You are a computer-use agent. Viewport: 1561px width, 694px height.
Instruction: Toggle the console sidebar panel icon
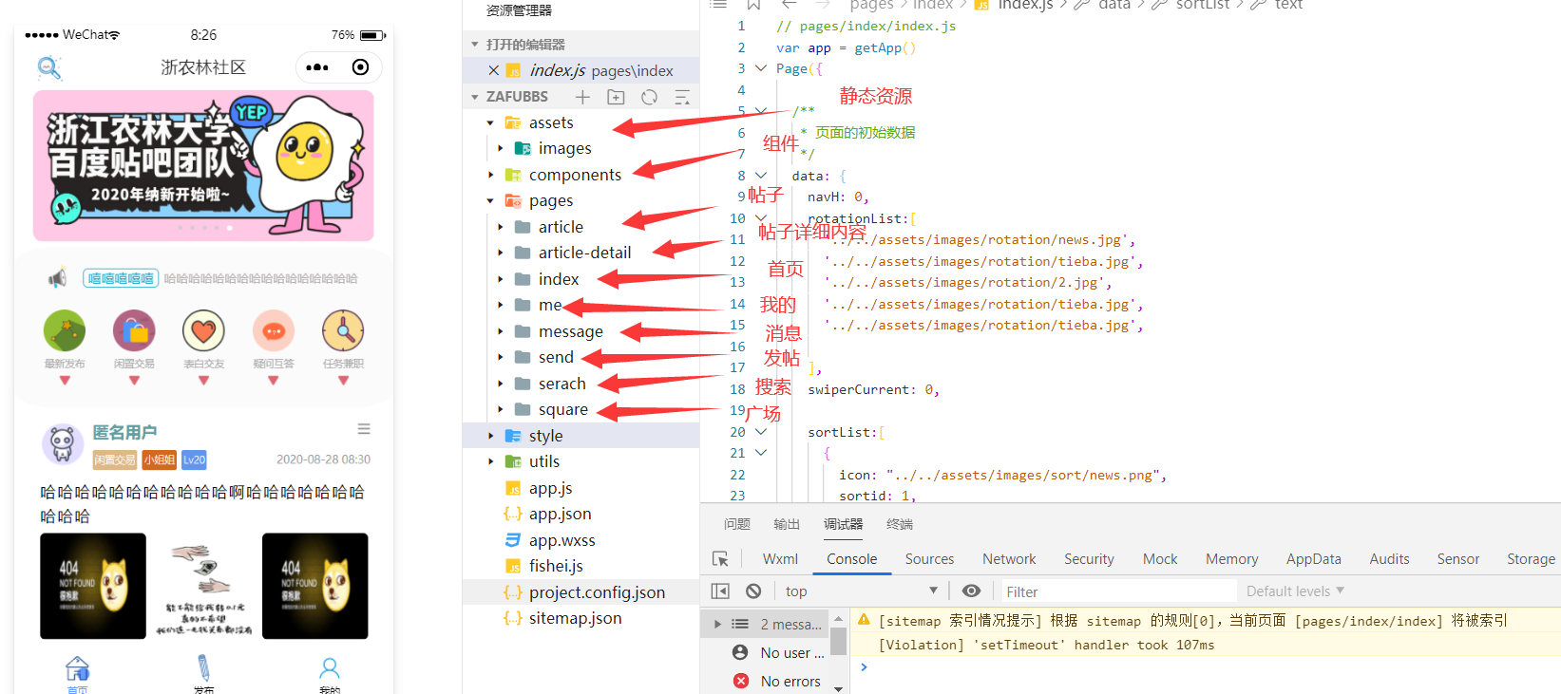pyautogui.click(x=720, y=591)
